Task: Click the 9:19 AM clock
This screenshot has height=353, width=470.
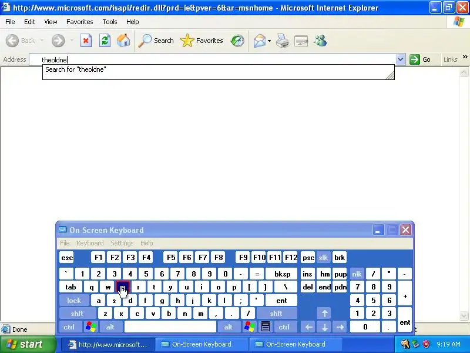Action: coord(448,344)
